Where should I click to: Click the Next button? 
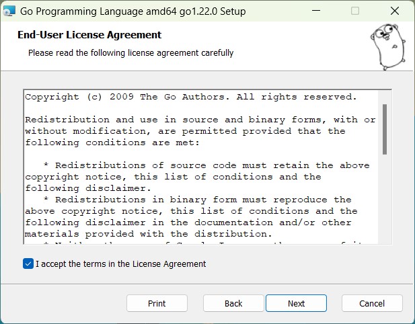tap(296, 303)
